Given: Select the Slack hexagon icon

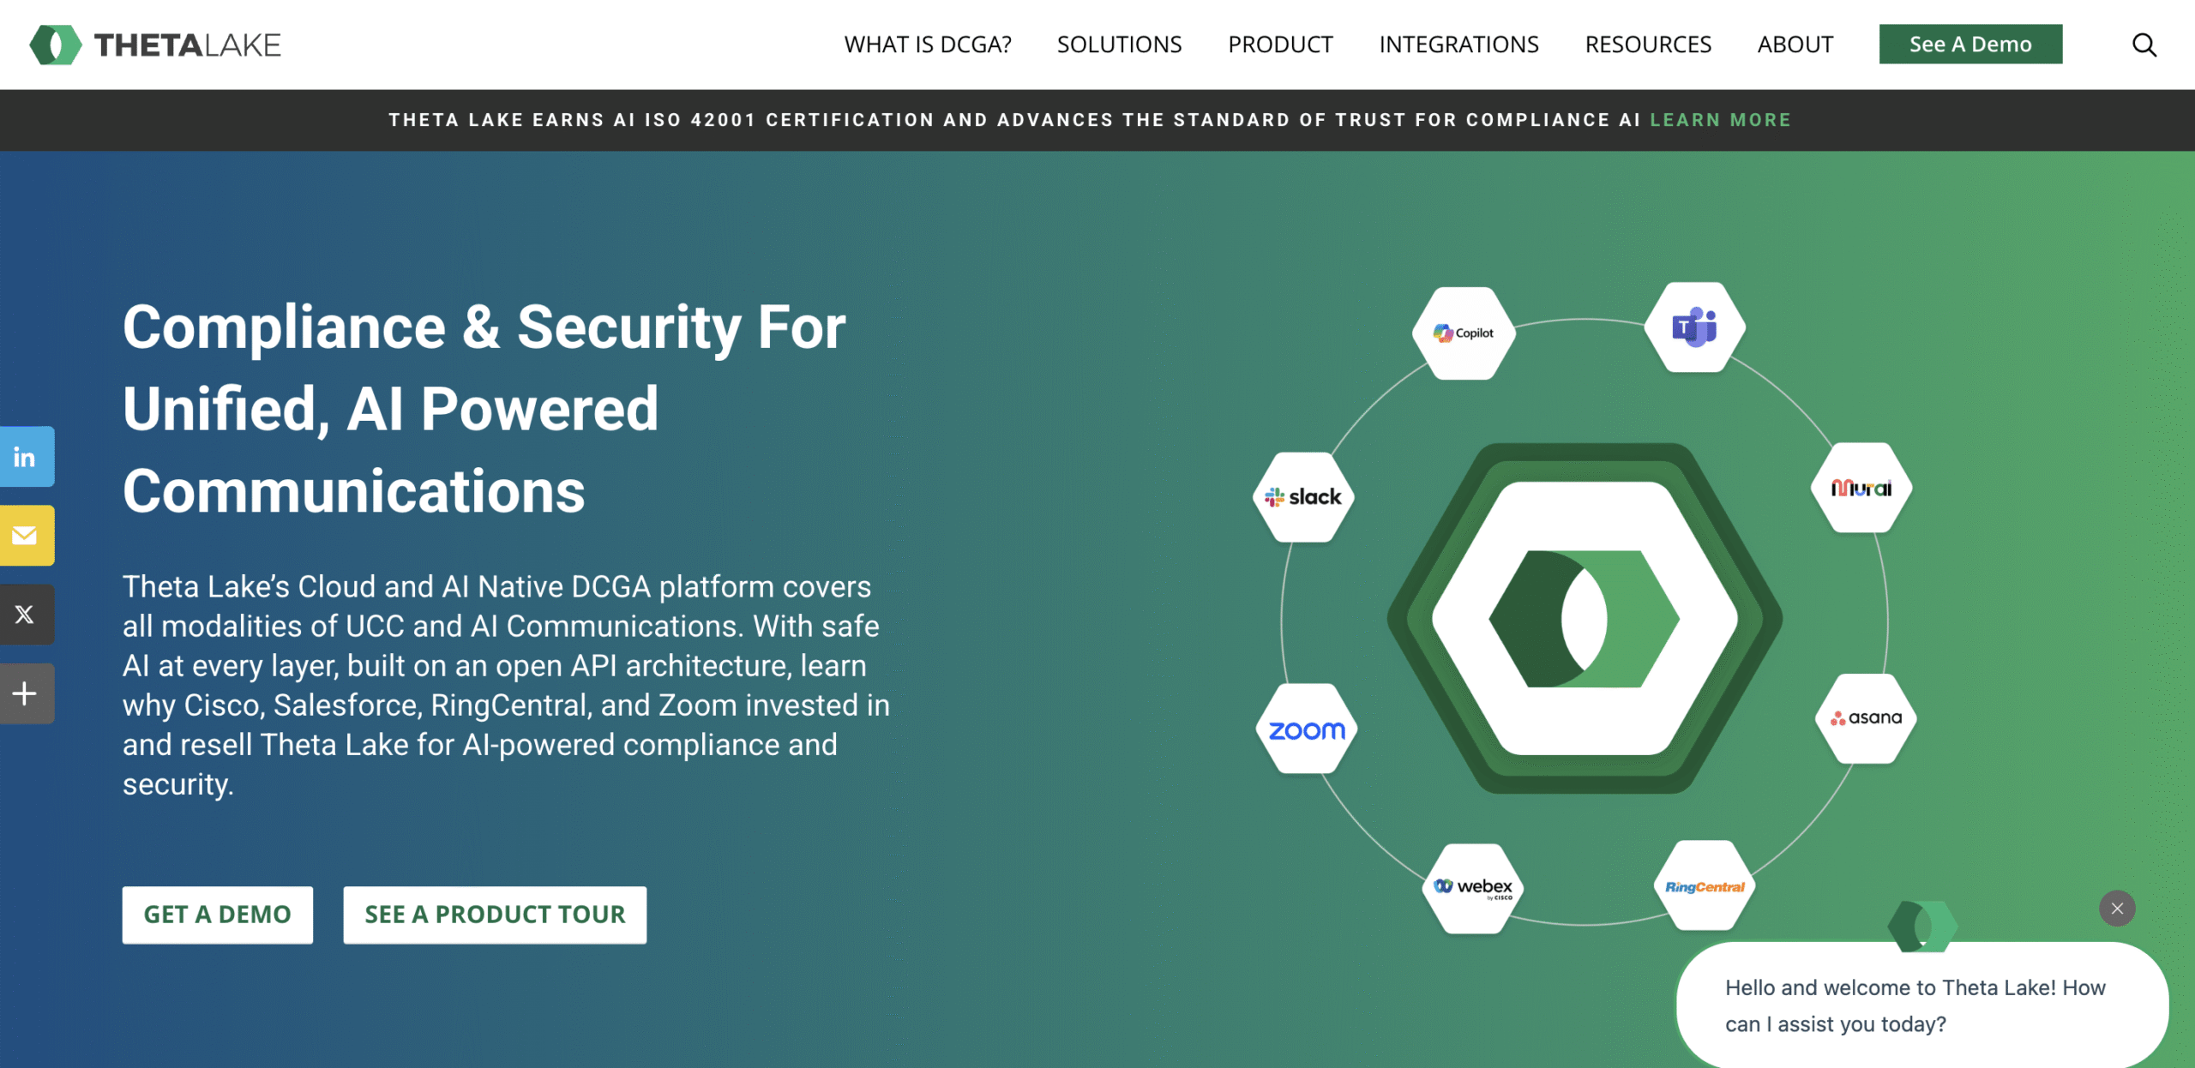Looking at the screenshot, I should [1303, 497].
